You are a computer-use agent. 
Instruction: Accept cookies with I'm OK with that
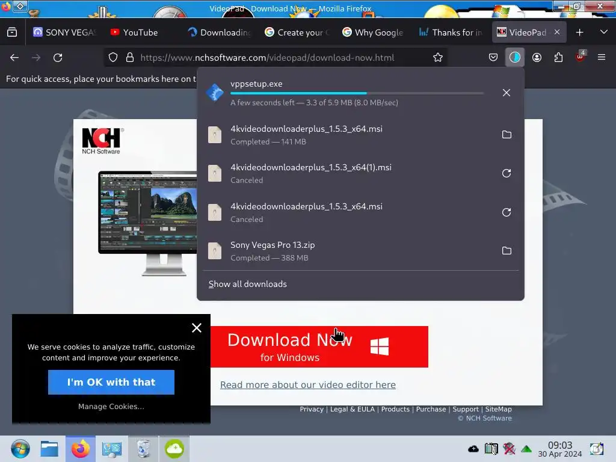111,382
